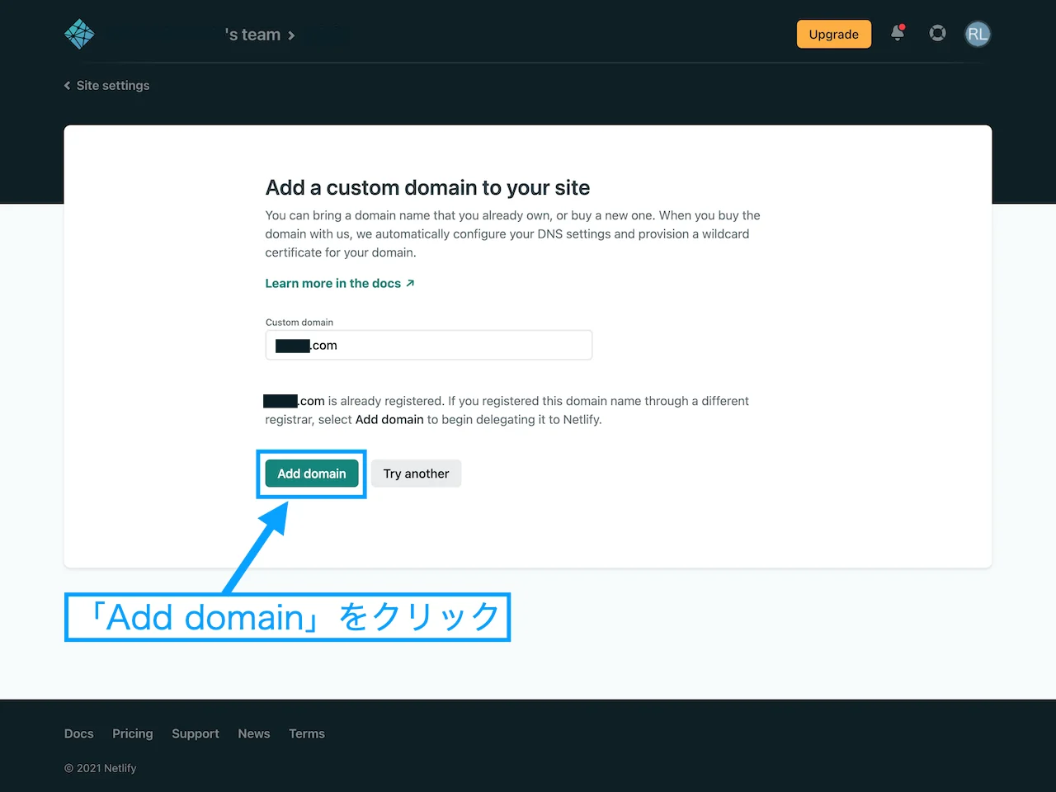The image size is (1056, 792).
Task: Expand the team breadcrumb chevron
Action: (290, 35)
